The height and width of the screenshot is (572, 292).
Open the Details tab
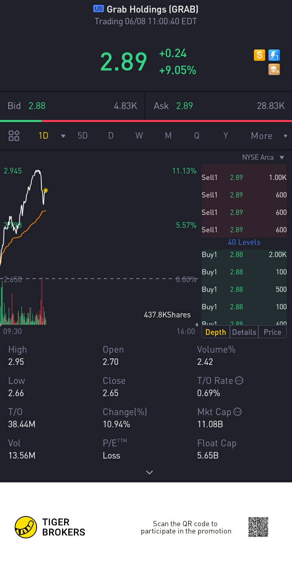pyautogui.click(x=244, y=332)
